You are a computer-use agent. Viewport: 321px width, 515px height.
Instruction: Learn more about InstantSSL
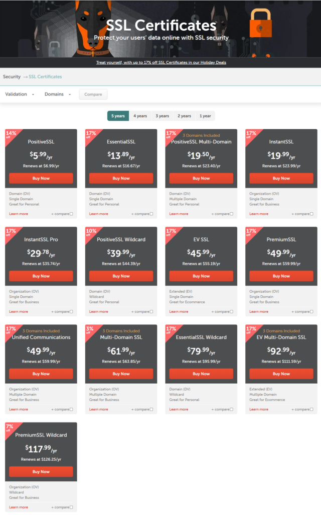click(x=259, y=214)
